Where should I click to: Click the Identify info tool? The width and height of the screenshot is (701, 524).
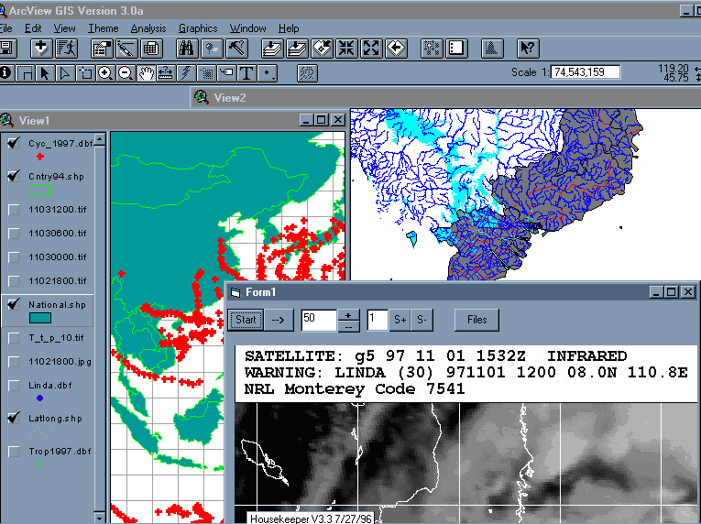coord(6,72)
